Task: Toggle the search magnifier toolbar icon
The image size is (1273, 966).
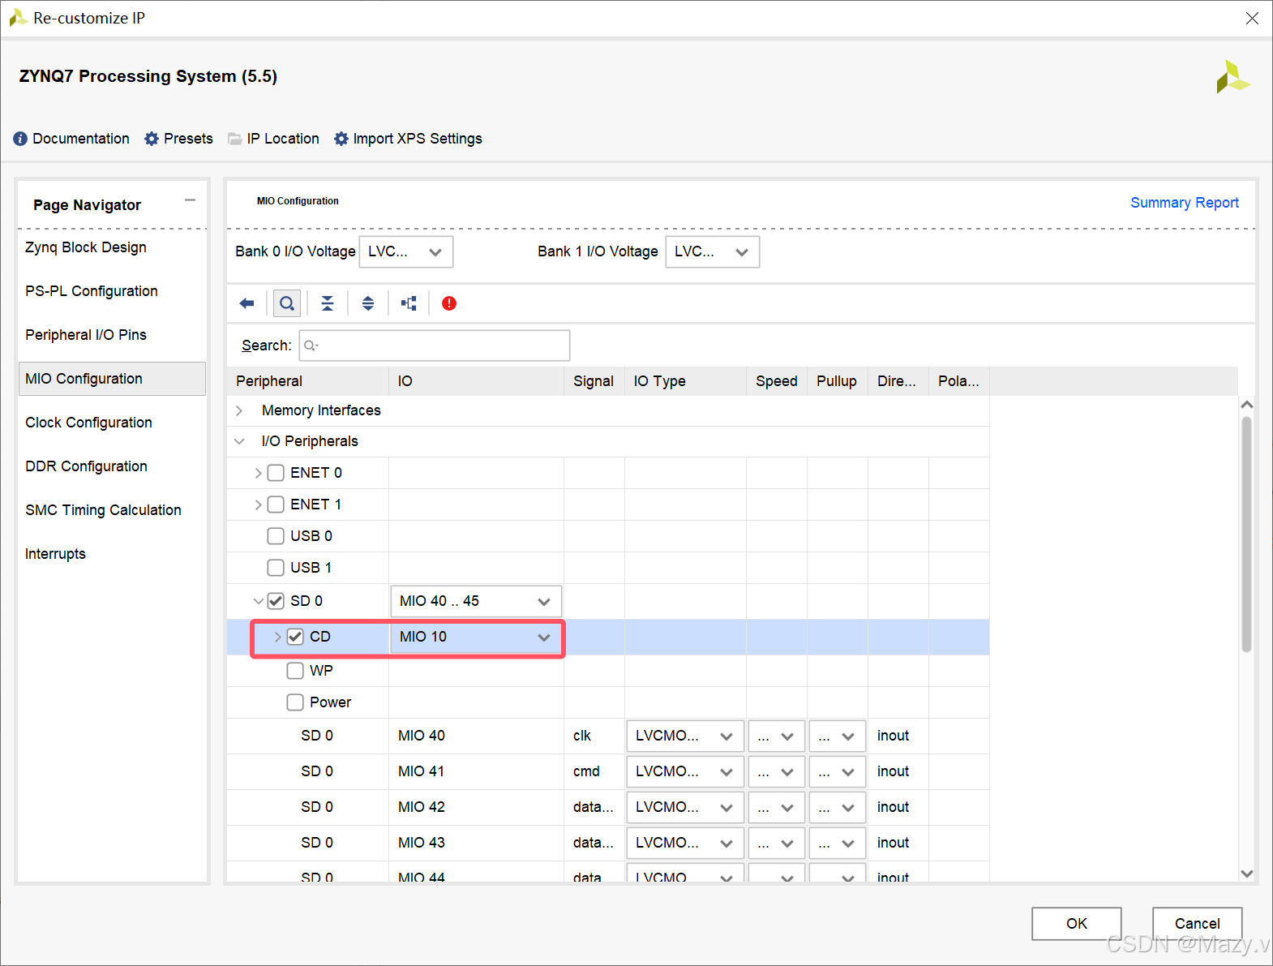Action: pyautogui.click(x=287, y=303)
